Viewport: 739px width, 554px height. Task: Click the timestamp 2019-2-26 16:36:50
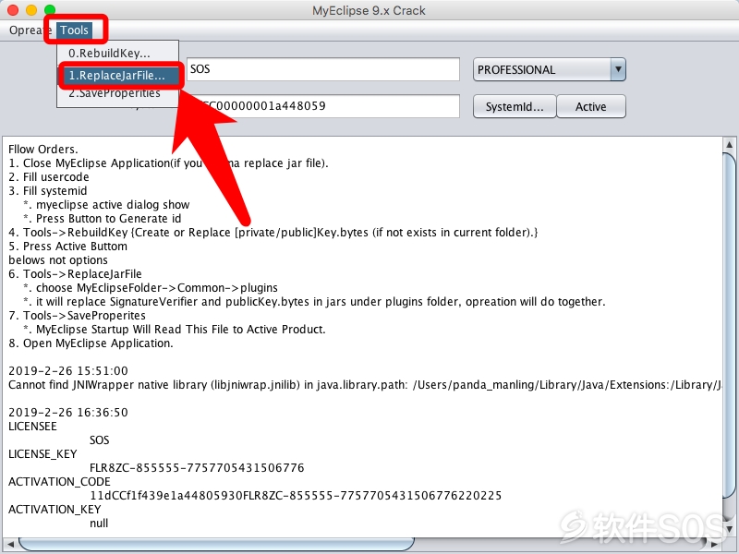click(x=68, y=413)
